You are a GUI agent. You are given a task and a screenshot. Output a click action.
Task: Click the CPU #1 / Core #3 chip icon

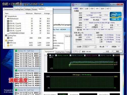click(8, 28)
